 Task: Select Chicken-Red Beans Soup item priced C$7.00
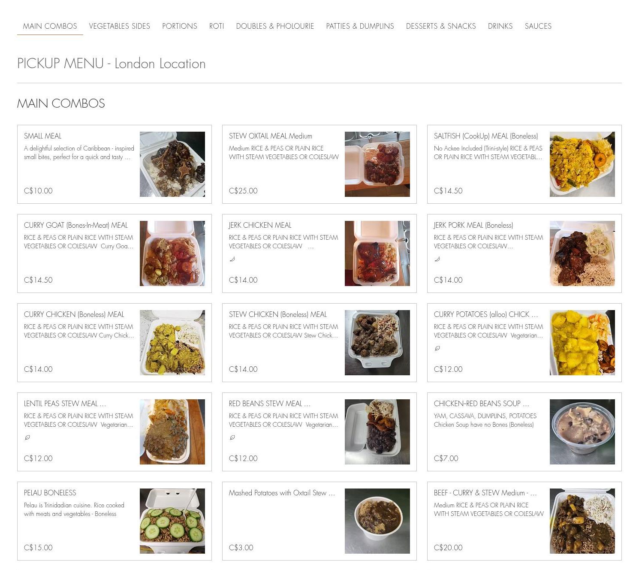tap(524, 432)
